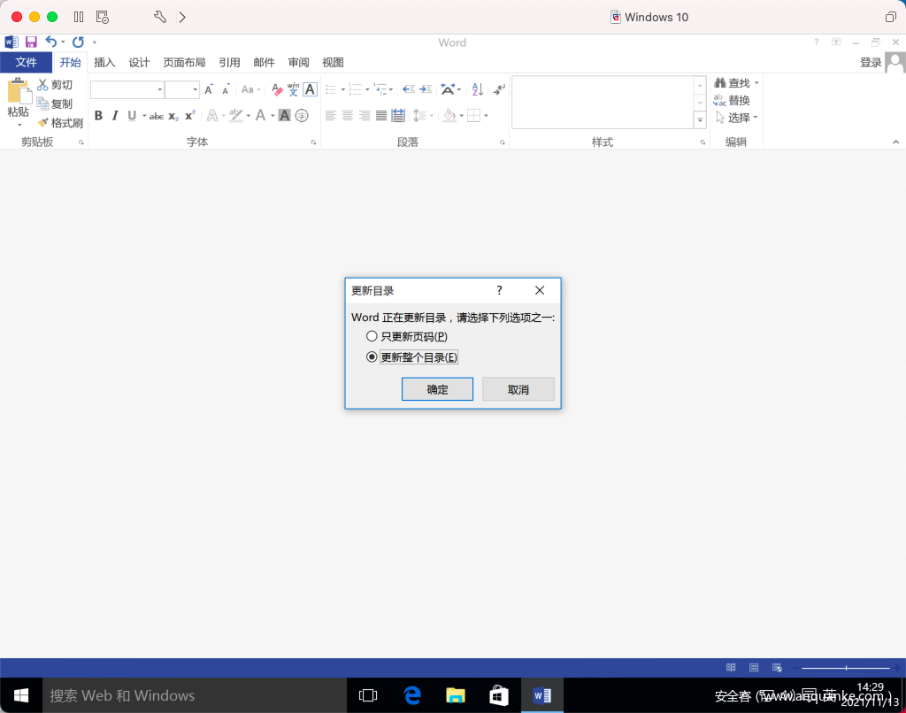Click the zoom slider in status bar

tap(846, 667)
